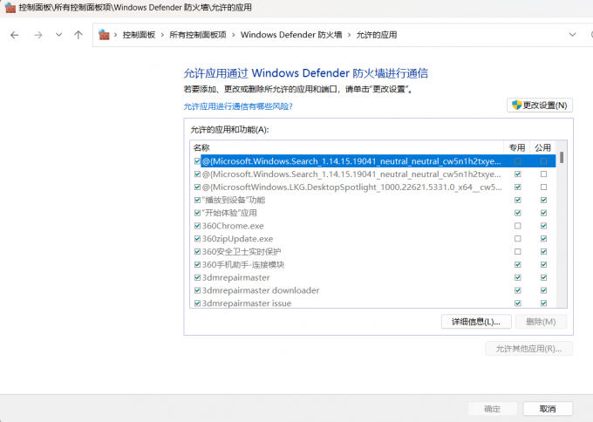
Task: Click the firewall icon in the title bar
Action: (x=10, y=8)
